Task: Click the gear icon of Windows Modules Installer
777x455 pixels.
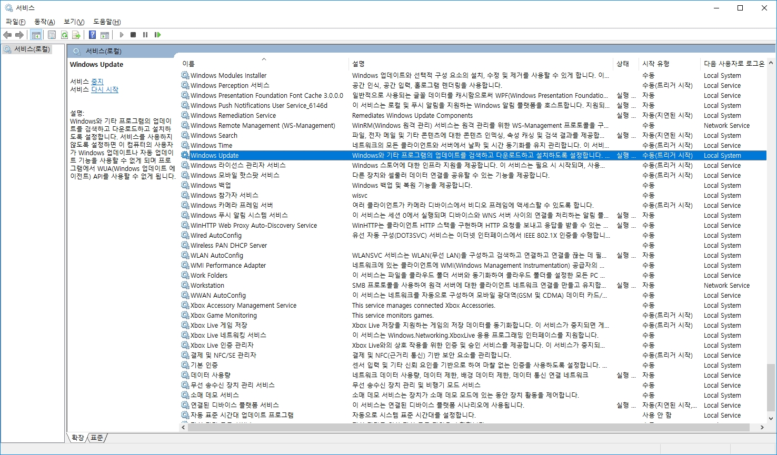Action: pos(185,75)
